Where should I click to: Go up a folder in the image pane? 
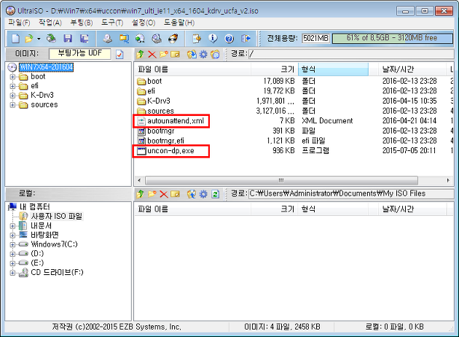[140, 54]
